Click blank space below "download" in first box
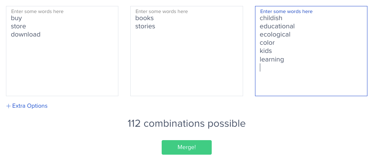Image resolution: width=376 pixels, height=161 pixels. point(62,67)
